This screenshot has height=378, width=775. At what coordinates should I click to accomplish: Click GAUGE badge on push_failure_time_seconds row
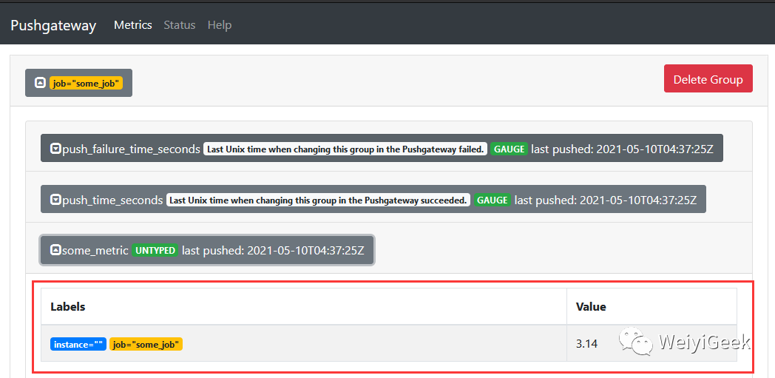(x=509, y=149)
